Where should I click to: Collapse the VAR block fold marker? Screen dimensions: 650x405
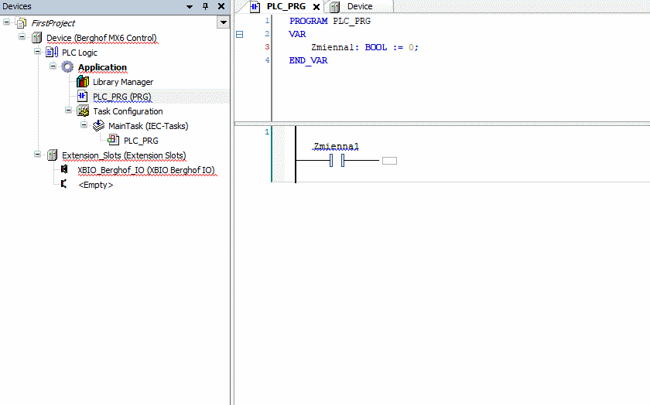pos(240,34)
